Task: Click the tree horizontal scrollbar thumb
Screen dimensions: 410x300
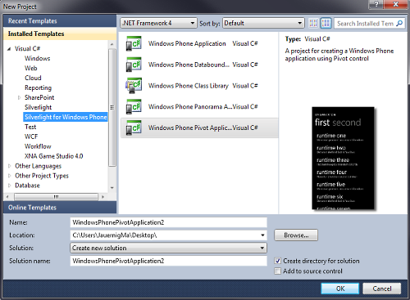Action: click(56, 196)
